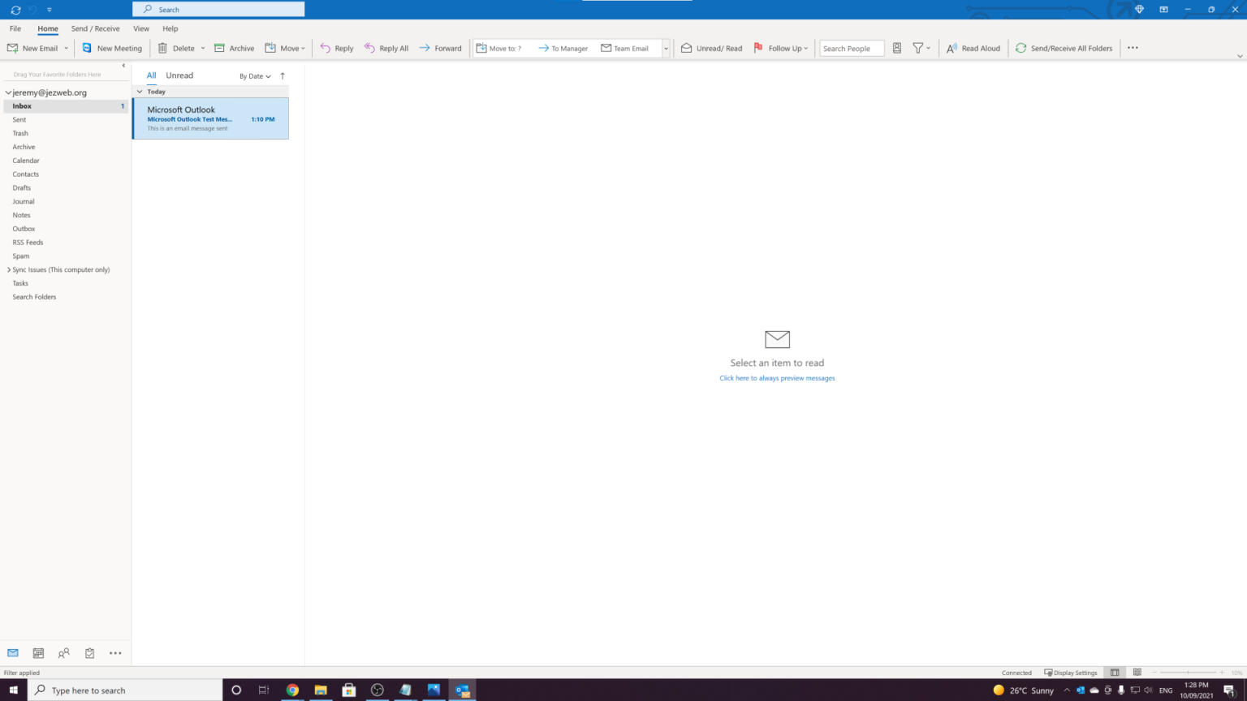This screenshot has width=1247, height=701.
Task: Open the Help tab
Action: [170, 28]
